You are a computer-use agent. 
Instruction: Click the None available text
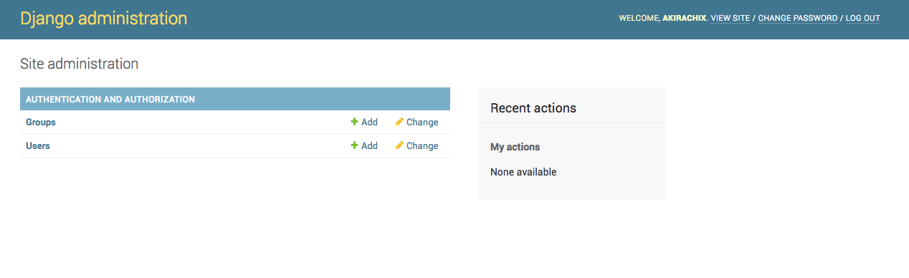click(x=523, y=172)
